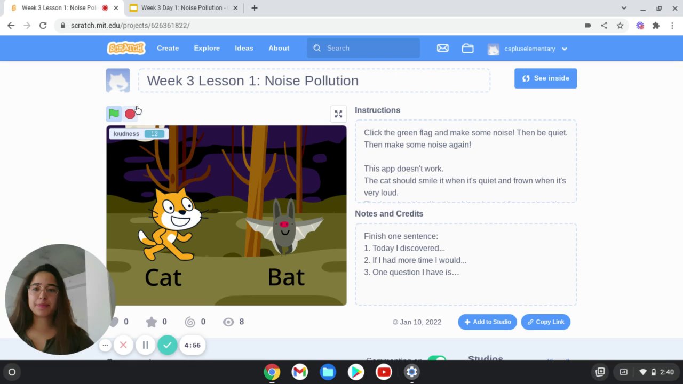Toggle the commenting switch
This screenshot has width=683, height=384.
pos(437,359)
